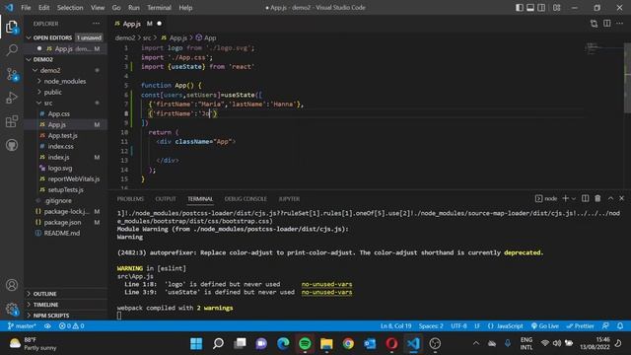Open the Manage gear icon
The image size is (631, 355).
[12, 309]
